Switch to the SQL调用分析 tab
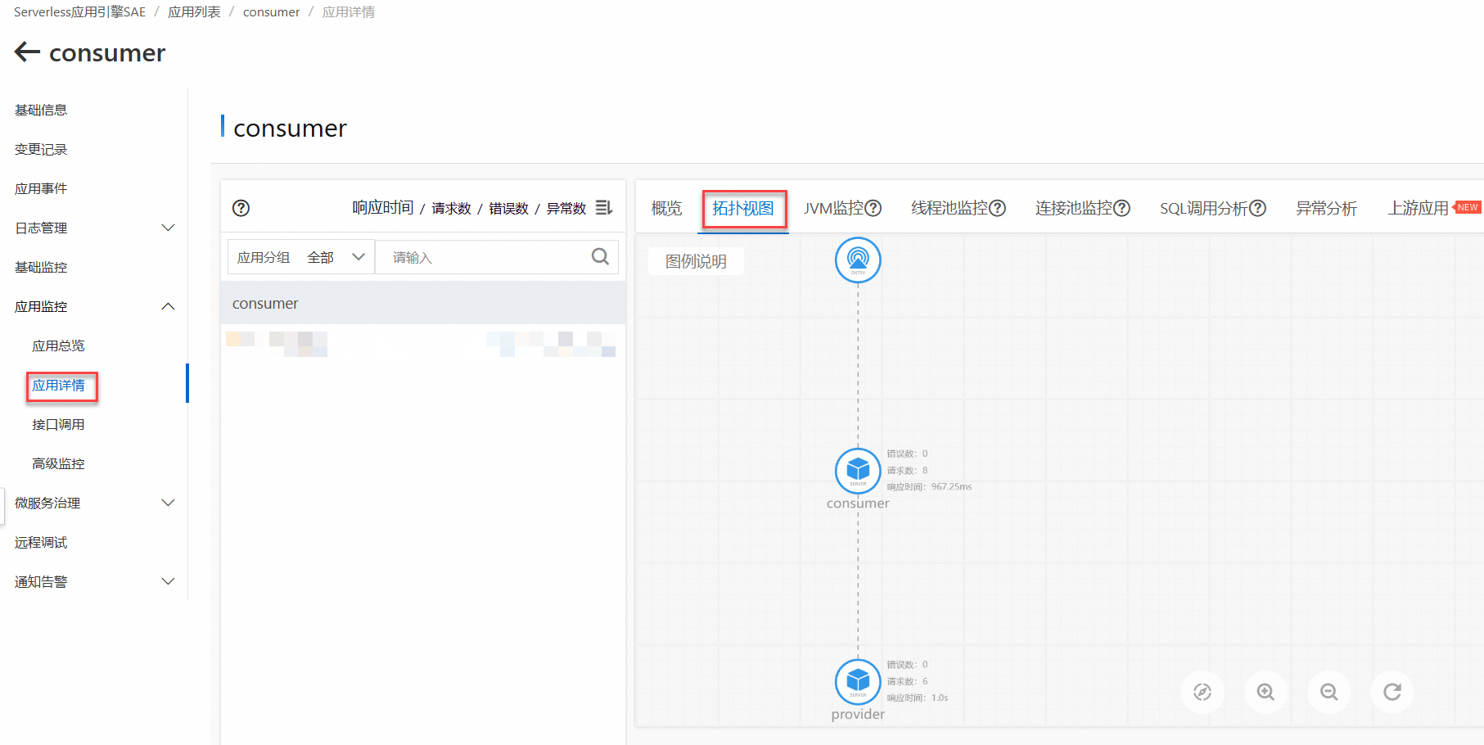 pos(1203,208)
